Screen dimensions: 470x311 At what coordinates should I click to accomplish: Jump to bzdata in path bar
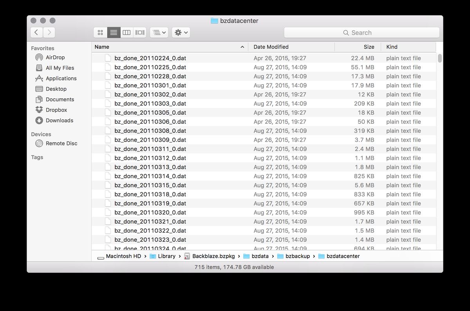pyautogui.click(x=260, y=256)
